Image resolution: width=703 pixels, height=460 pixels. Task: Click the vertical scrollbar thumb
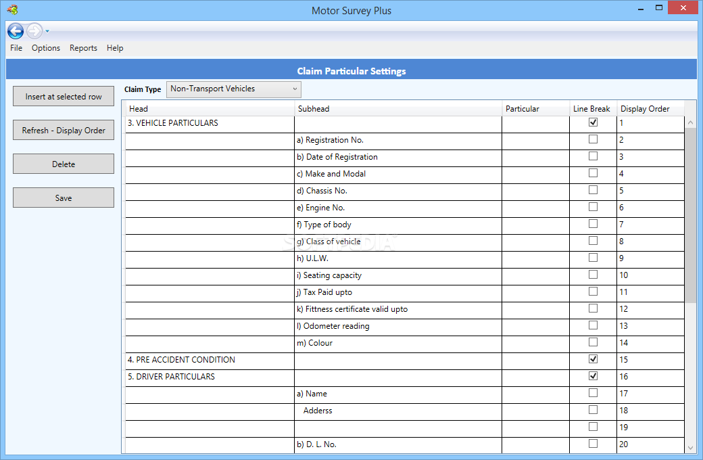690,215
